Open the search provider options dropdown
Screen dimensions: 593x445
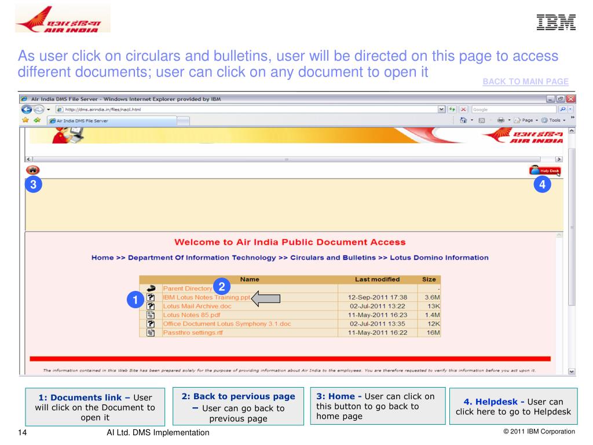tap(570, 110)
